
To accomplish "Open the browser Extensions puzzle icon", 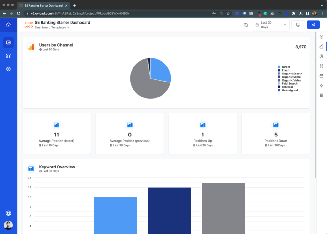I will pos(293,13).
